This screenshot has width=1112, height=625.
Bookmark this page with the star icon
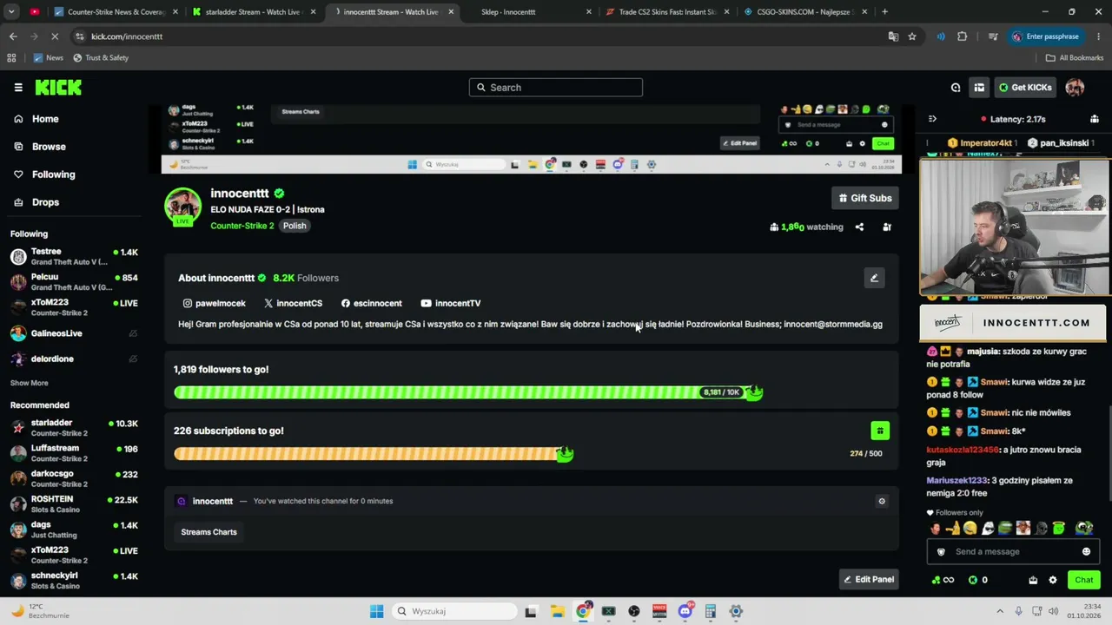click(x=912, y=36)
